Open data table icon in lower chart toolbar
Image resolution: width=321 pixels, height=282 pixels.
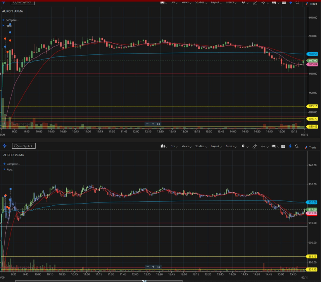click(x=283, y=146)
